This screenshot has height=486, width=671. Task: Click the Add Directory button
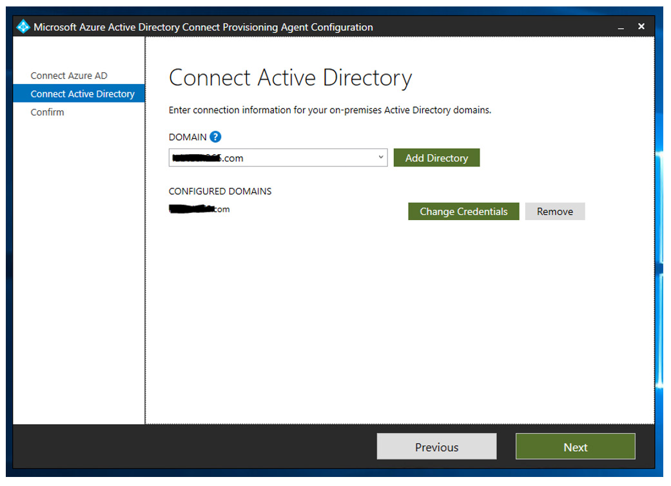click(x=436, y=157)
